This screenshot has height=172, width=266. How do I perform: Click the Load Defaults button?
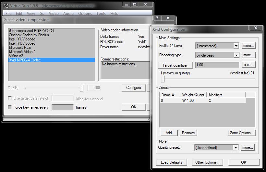point(171,162)
